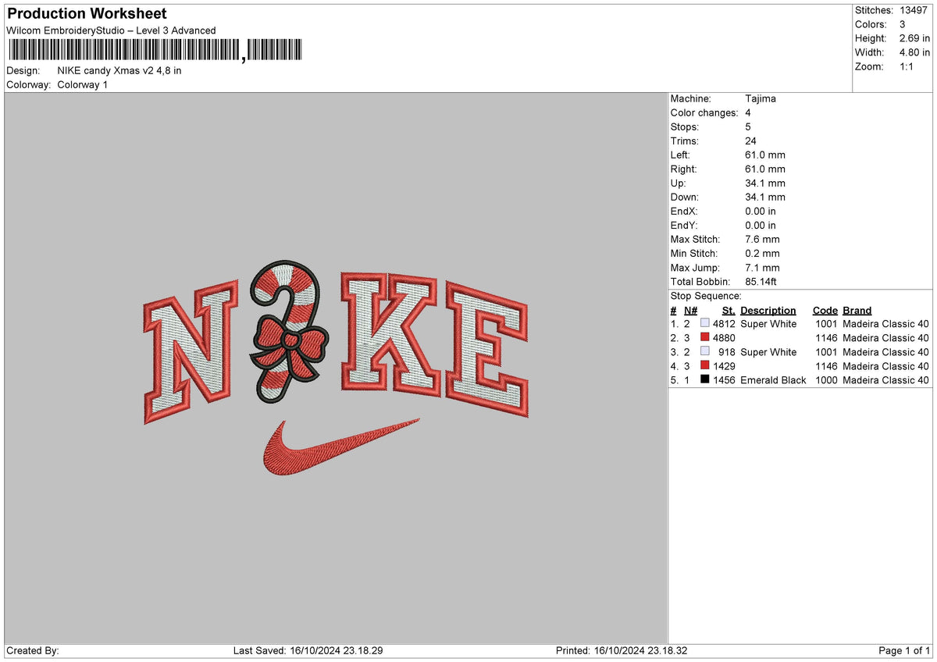
Task: Select the design name NIKE candy Xmas v2
Action: click(x=119, y=70)
